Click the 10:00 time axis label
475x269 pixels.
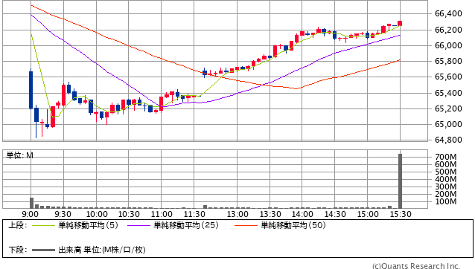click(97, 214)
